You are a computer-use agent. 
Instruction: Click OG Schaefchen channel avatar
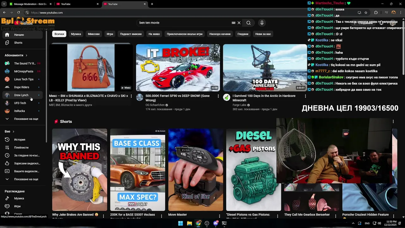(140, 98)
